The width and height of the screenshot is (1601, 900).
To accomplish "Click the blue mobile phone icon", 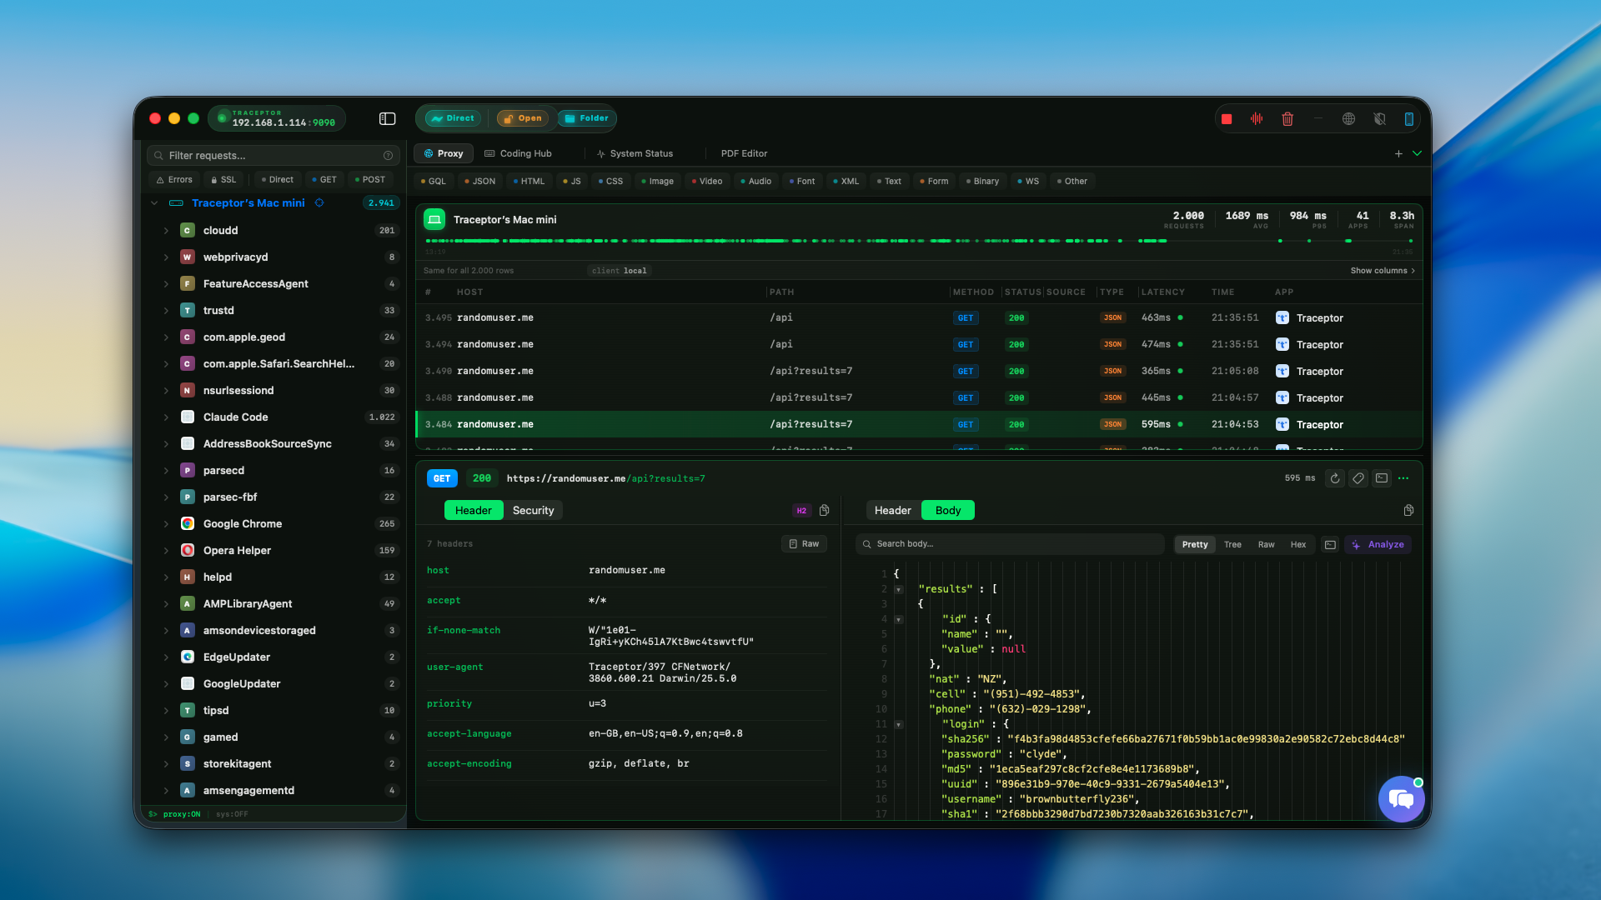I will tap(1409, 119).
